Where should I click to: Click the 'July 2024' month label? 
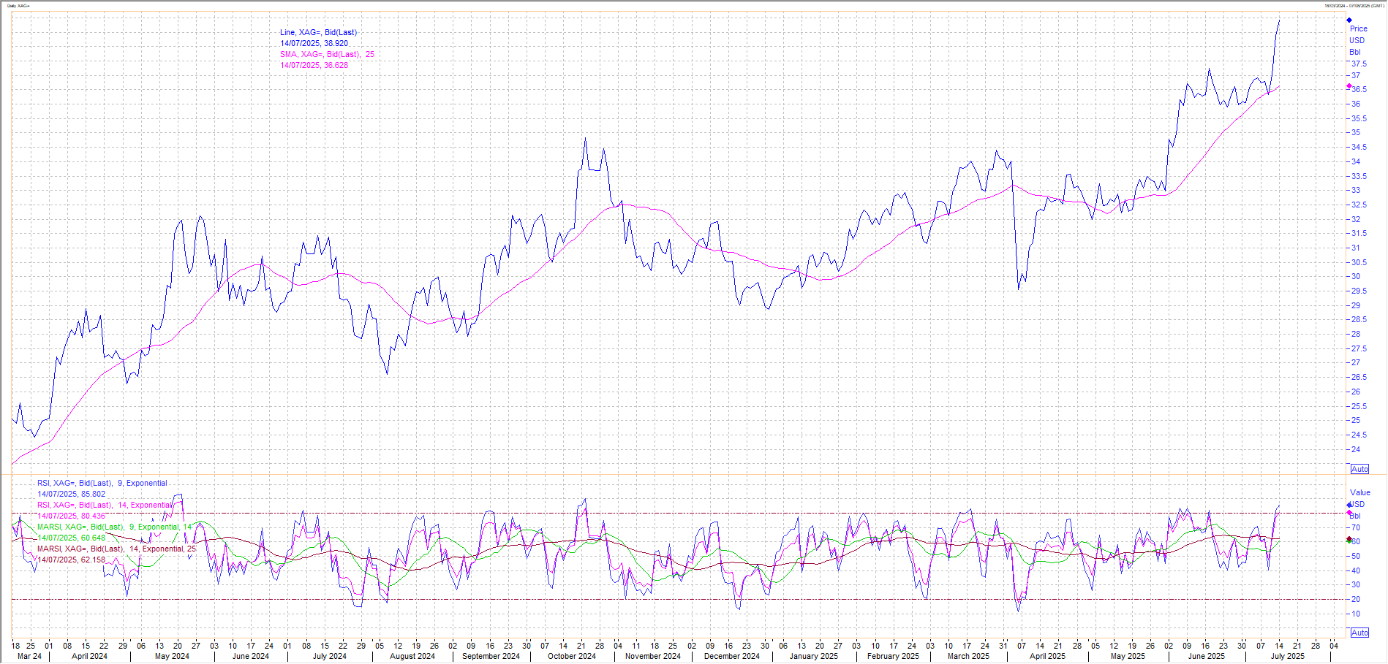(x=330, y=656)
